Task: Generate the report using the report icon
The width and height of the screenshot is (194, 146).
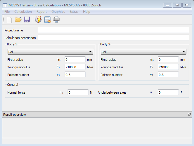Action: click(x=47, y=20)
